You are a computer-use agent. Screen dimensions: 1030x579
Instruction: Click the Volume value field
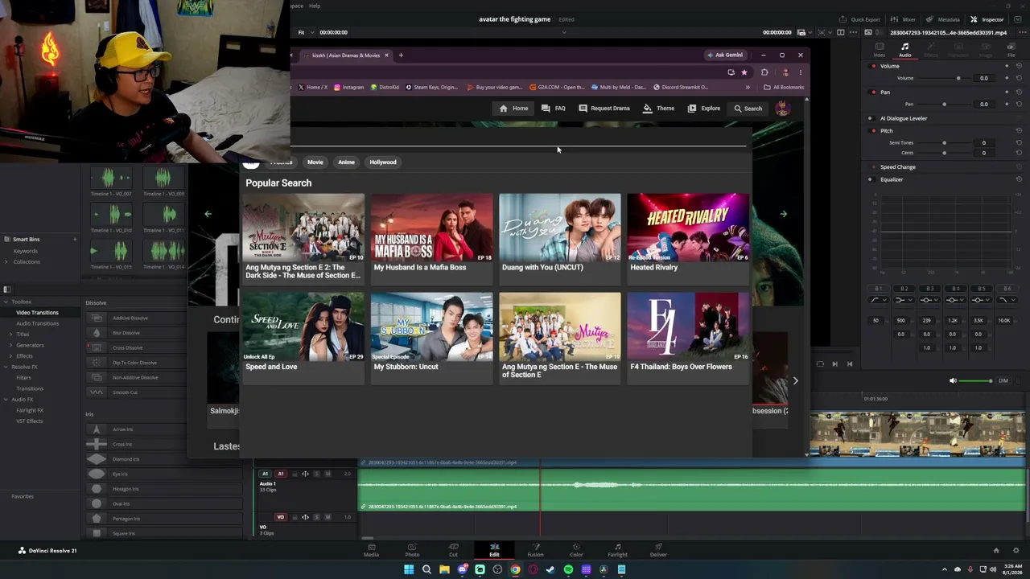(x=983, y=78)
